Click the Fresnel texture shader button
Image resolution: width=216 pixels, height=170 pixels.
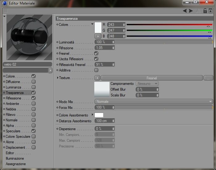point(152,78)
